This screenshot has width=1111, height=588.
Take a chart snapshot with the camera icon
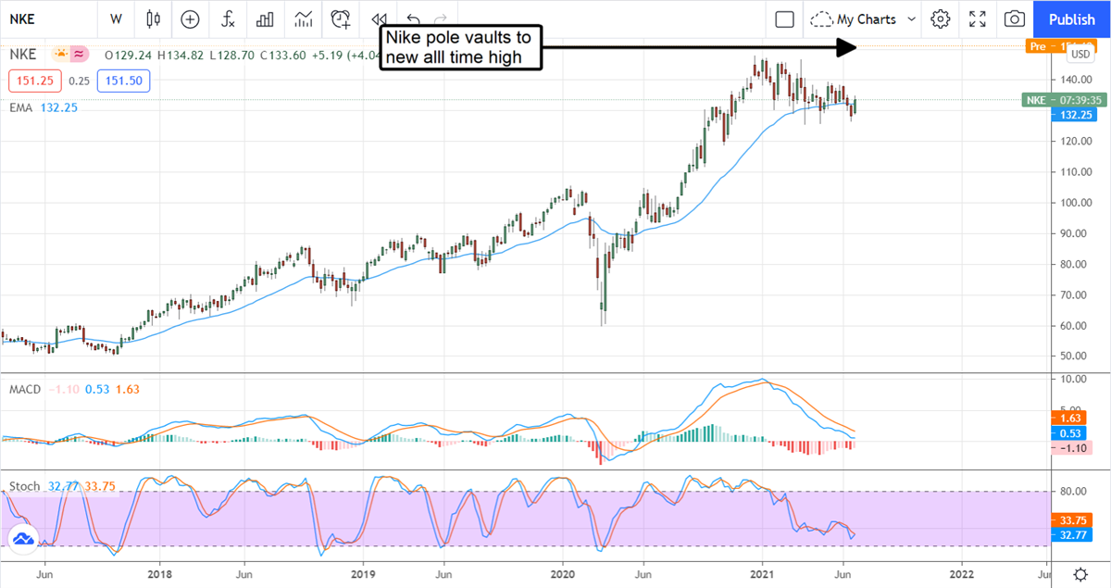click(1015, 19)
